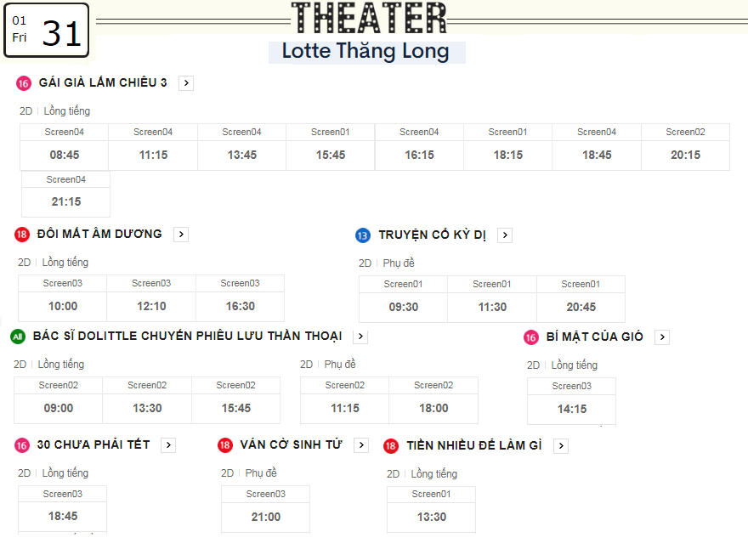
Task: Open arrow button next to Bí Mật Của Gió
Action: pyautogui.click(x=662, y=337)
